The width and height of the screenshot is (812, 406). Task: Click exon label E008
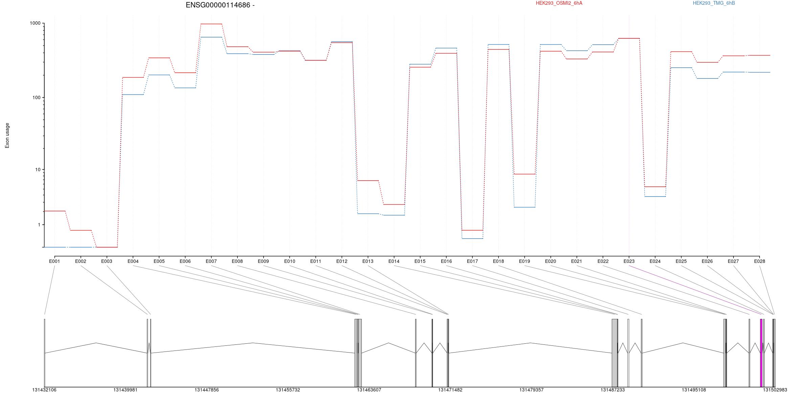[237, 261]
